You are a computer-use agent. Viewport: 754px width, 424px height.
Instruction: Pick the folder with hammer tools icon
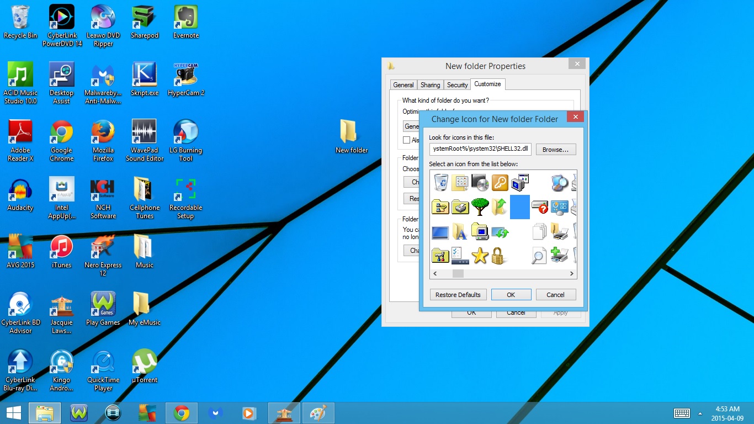click(440, 255)
